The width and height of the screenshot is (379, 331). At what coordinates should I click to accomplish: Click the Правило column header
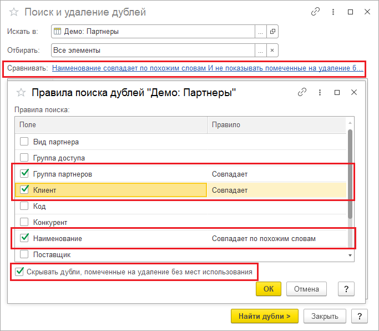[x=277, y=125]
